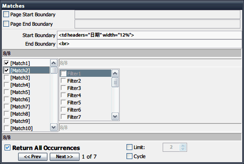Click the Next >> button
The height and width of the screenshot is (164, 244).
pos(65,157)
